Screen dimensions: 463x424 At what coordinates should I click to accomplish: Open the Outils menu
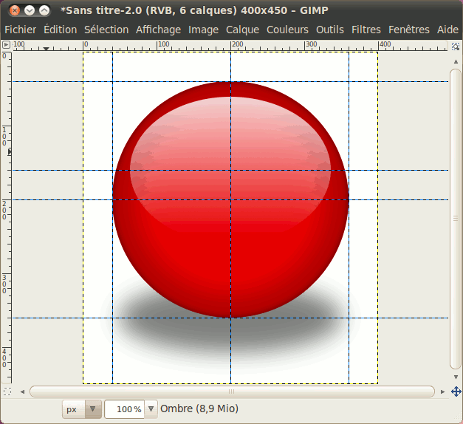[330, 30]
